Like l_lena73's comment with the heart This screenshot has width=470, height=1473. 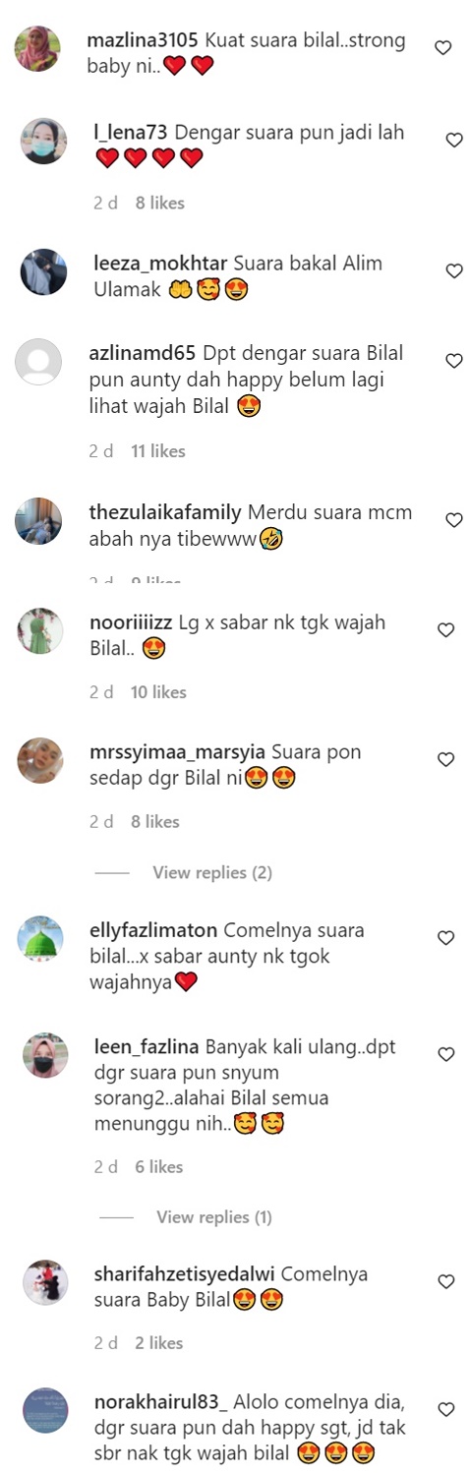click(454, 141)
